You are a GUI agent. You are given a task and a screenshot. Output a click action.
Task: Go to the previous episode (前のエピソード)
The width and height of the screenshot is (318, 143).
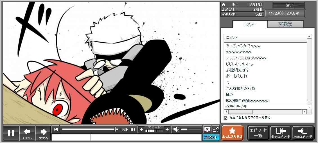280,133
